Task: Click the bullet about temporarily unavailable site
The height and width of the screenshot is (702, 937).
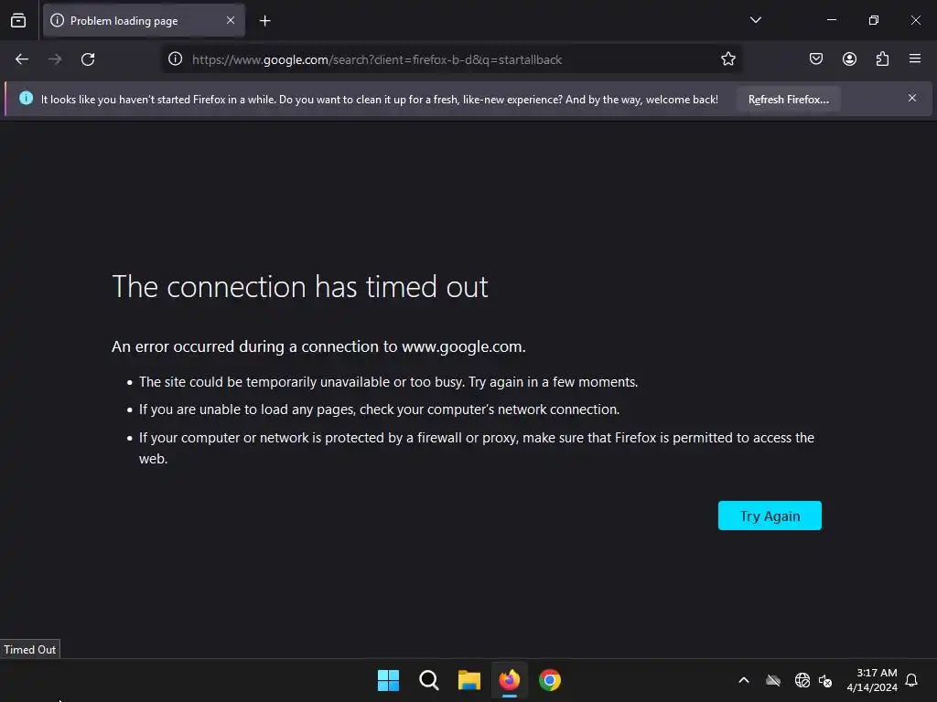Action: (388, 382)
